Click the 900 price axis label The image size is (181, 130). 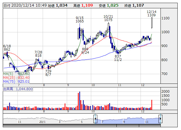pos(164,46)
